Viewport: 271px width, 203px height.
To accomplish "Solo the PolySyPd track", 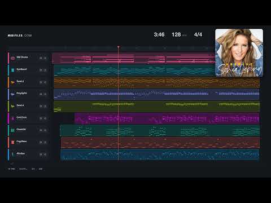I will tap(45, 94).
